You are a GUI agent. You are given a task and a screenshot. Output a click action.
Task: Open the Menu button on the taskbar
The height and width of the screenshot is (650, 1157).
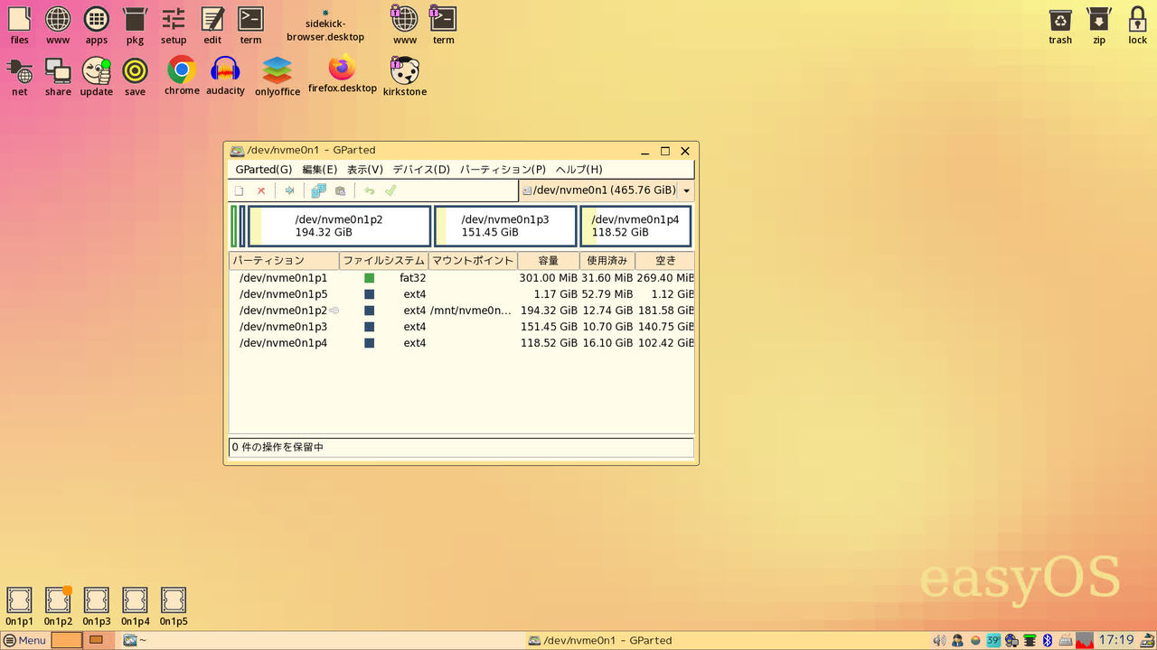pyautogui.click(x=24, y=640)
